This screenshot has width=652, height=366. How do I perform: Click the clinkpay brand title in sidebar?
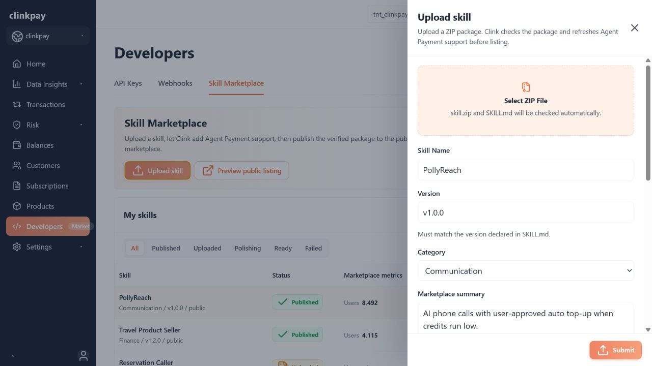point(28,16)
